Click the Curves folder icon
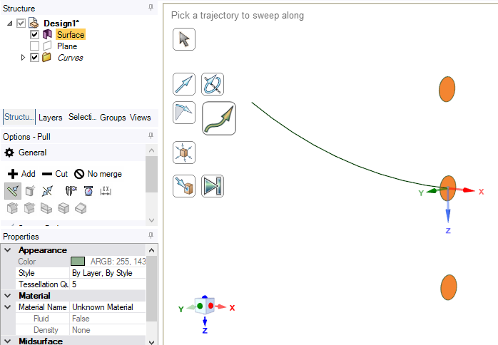The image size is (498, 345). [46, 58]
